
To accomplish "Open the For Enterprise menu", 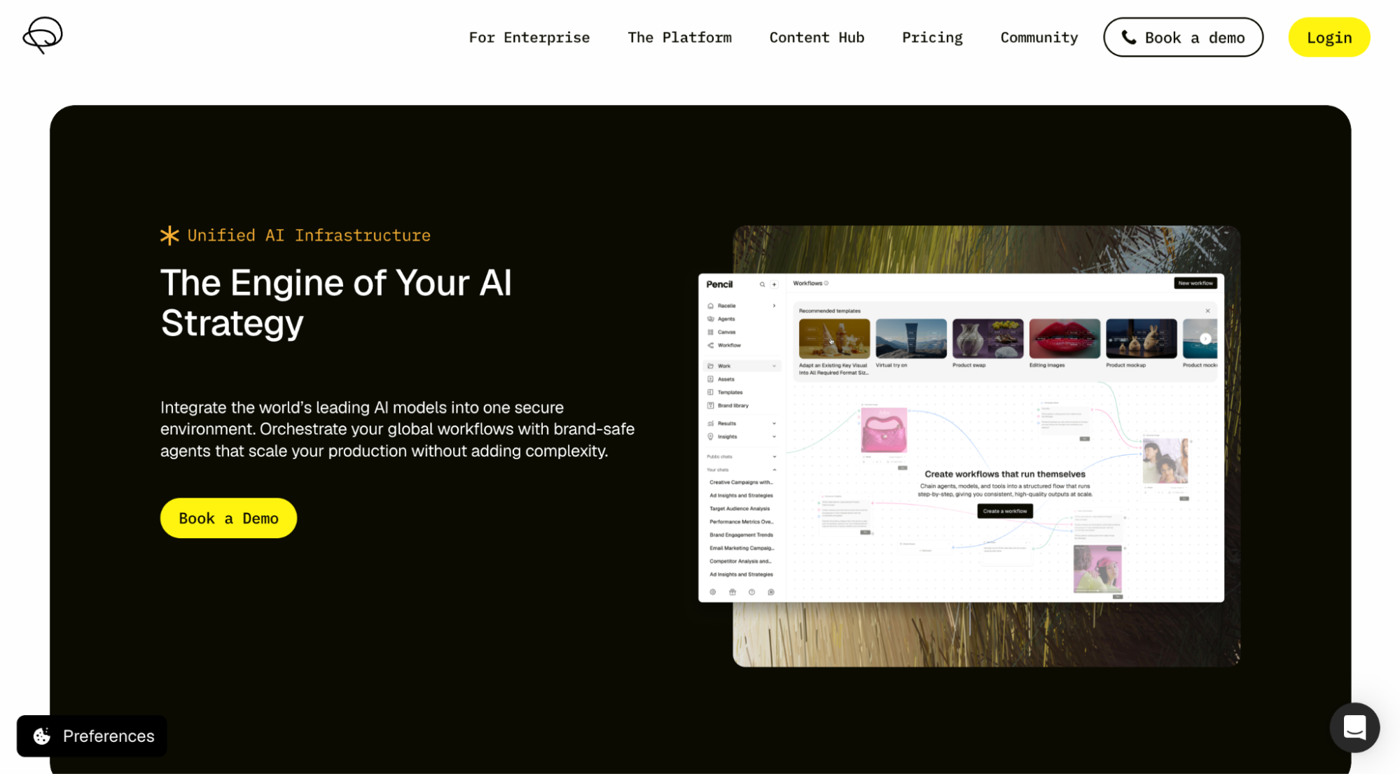I will click(529, 38).
